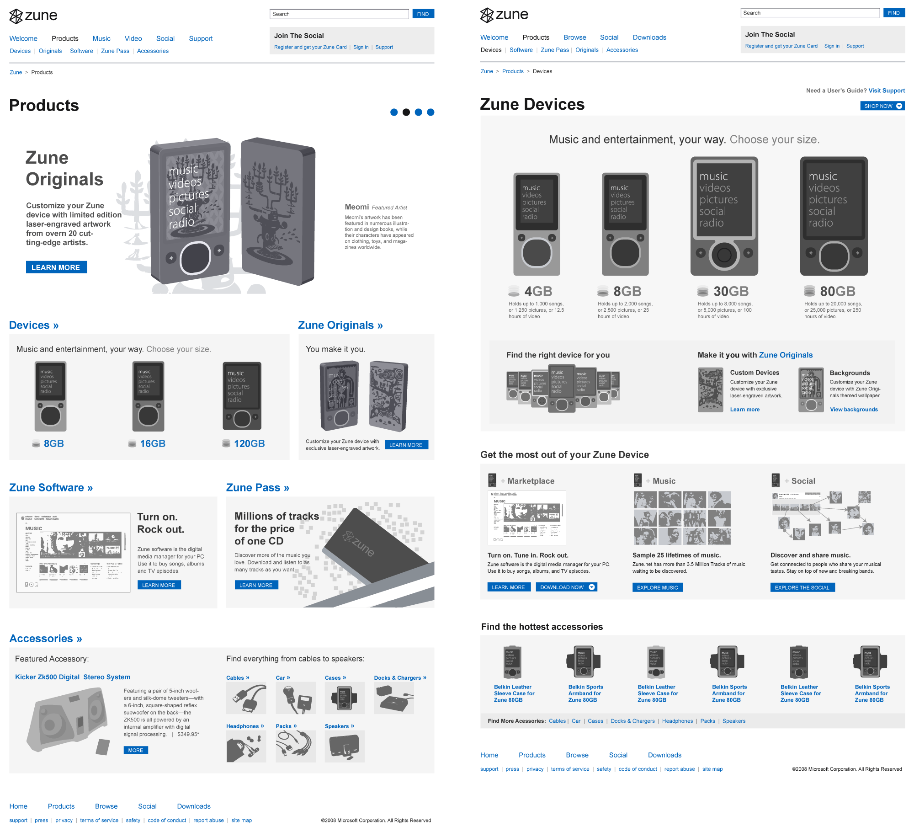Viewport: 914px width, 837px height.
Task: Click the Packs cables image
Action: (295, 746)
